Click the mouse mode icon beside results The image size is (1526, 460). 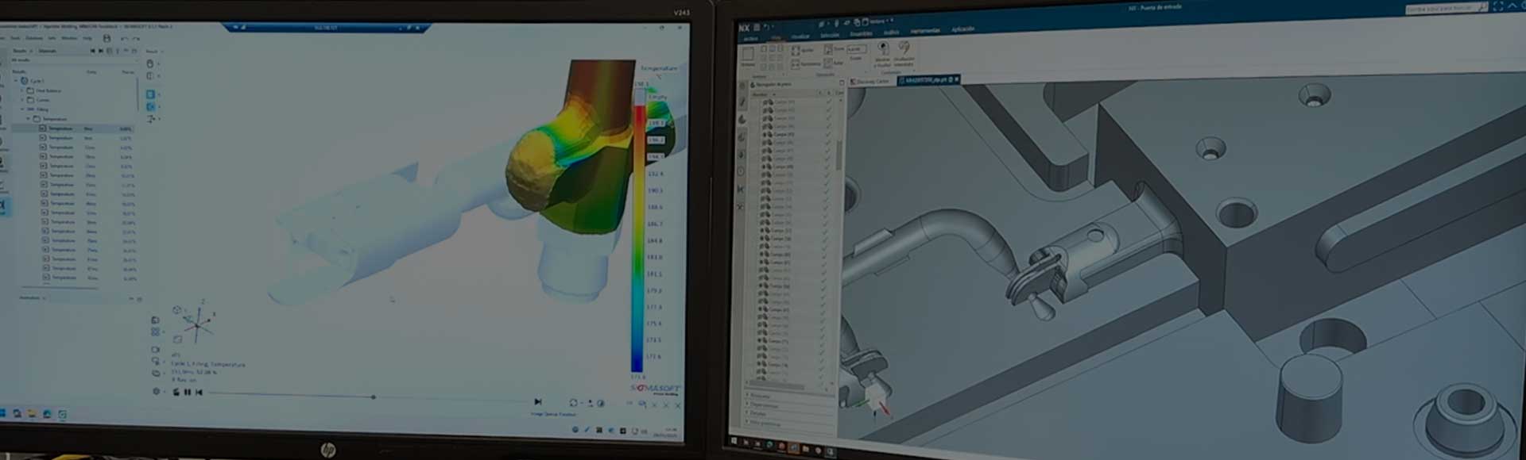(x=150, y=64)
